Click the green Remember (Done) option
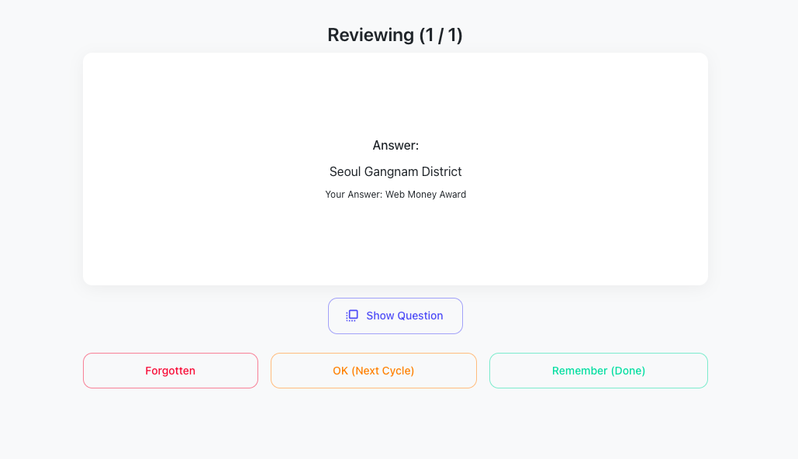This screenshot has width=798, height=459. pyautogui.click(x=598, y=371)
